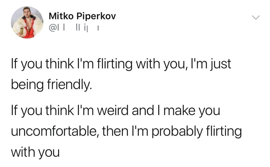Open Mitko Piperkov's profile picture

(x=27, y=22)
